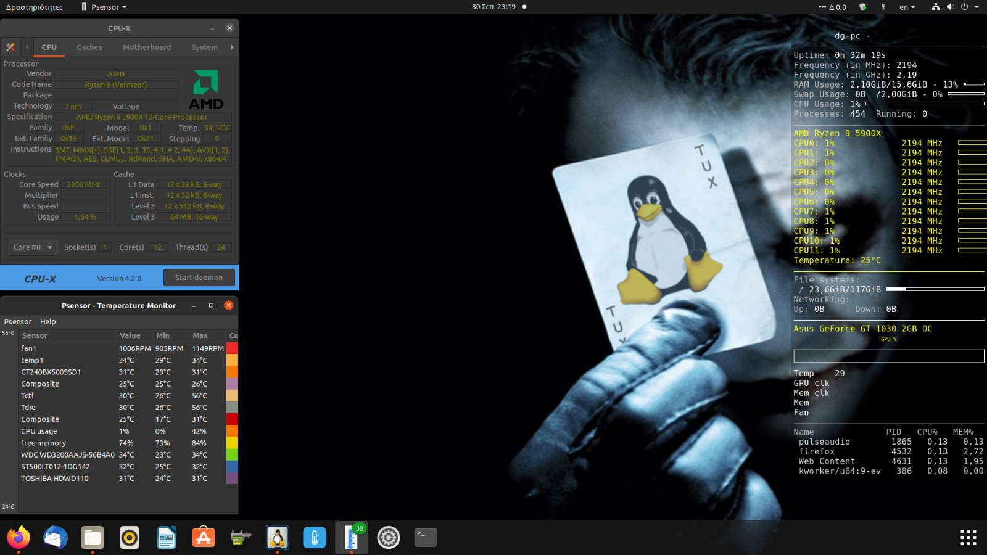Select the CT240BX500SSD1 sensor row

(128, 372)
